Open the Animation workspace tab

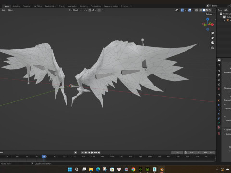pos(73,6)
